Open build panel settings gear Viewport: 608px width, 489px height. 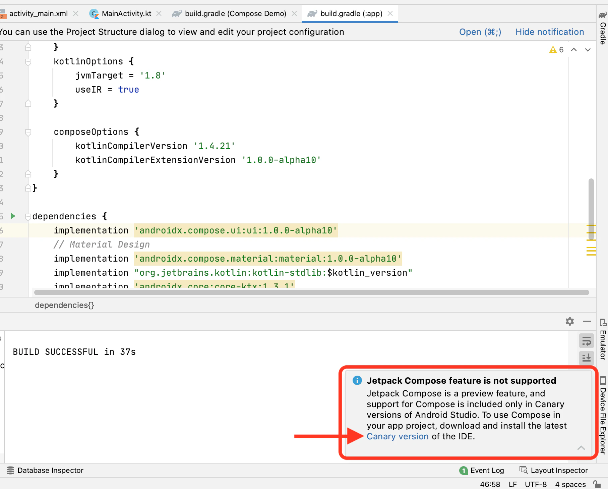point(569,321)
